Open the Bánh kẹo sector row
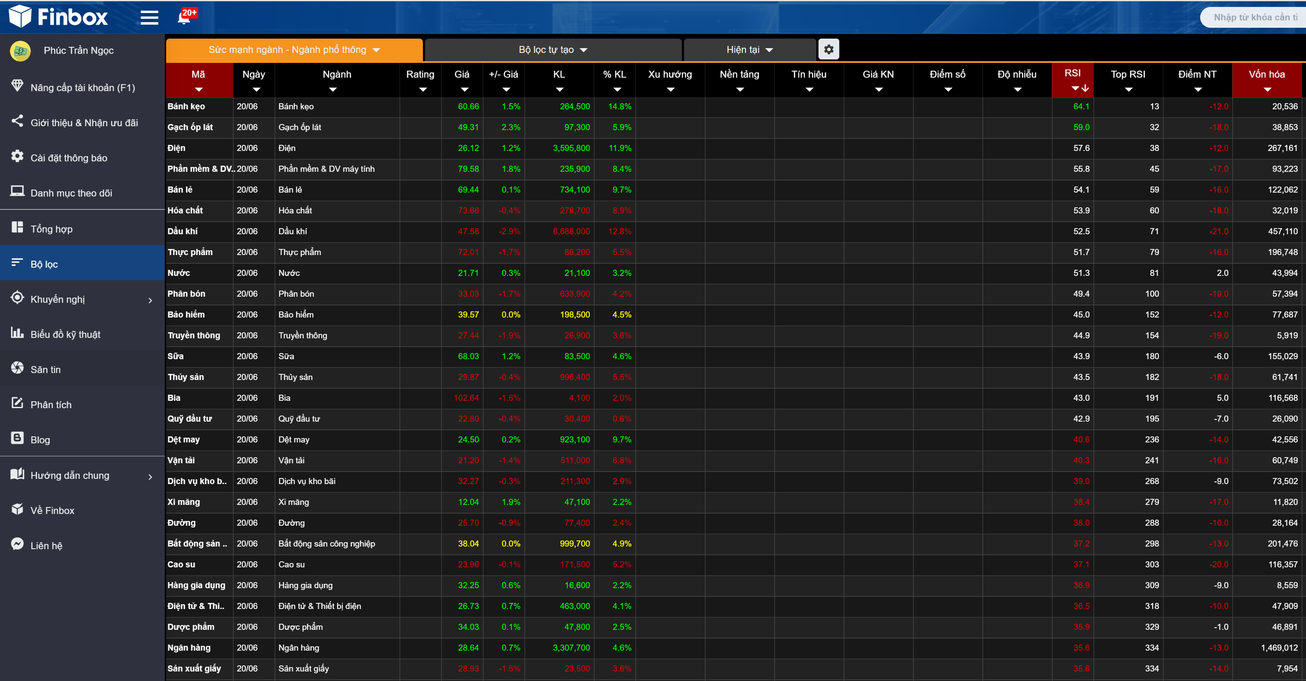 pos(186,106)
